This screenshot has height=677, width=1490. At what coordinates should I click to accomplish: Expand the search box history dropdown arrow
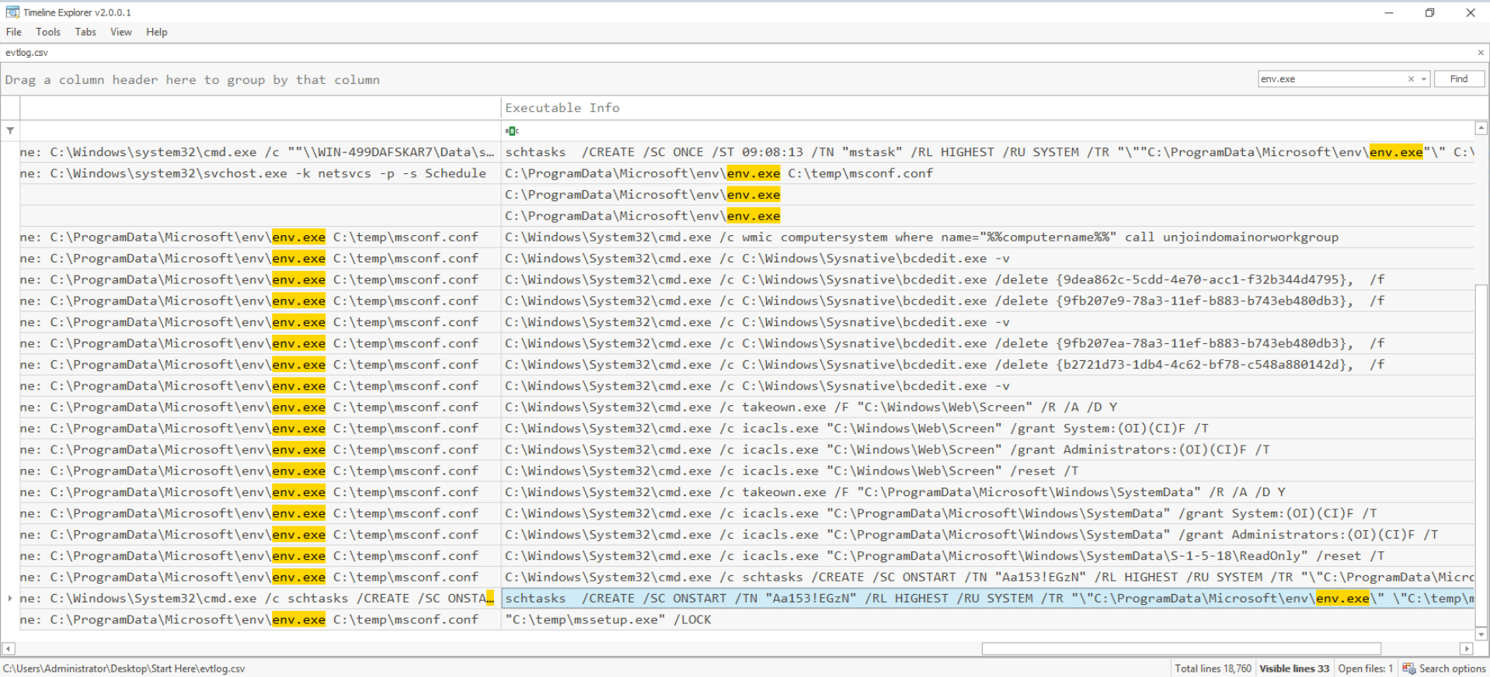(x=1423, y=79)
